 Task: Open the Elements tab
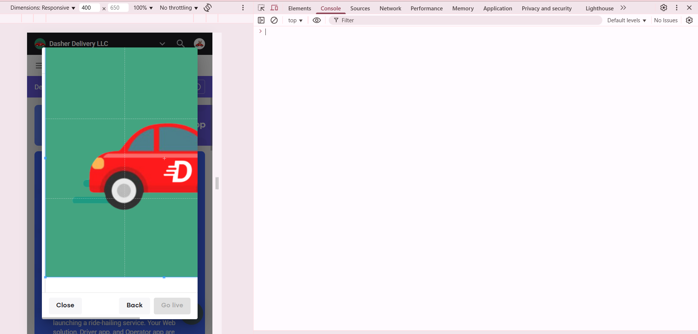tap(300, 8)
